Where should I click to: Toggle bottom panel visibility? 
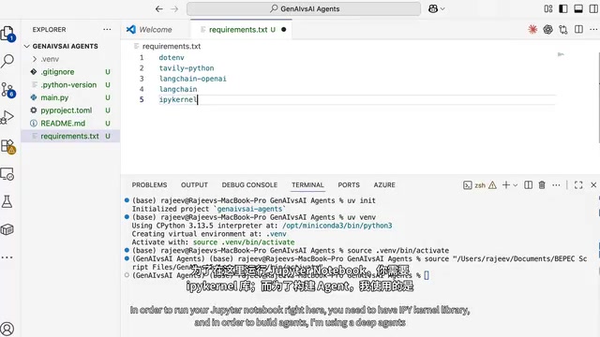578,8
